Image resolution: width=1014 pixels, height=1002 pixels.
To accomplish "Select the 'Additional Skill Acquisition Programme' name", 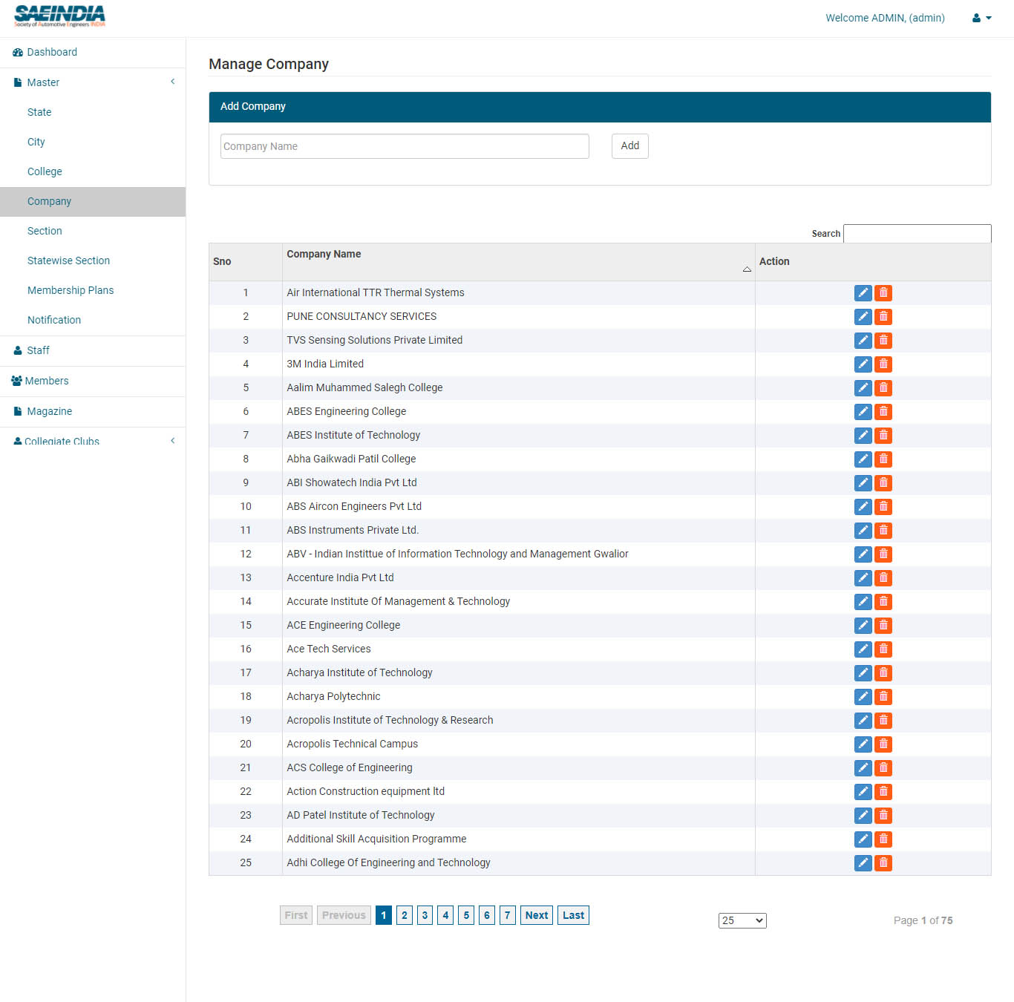I will [x=376, y=839].
